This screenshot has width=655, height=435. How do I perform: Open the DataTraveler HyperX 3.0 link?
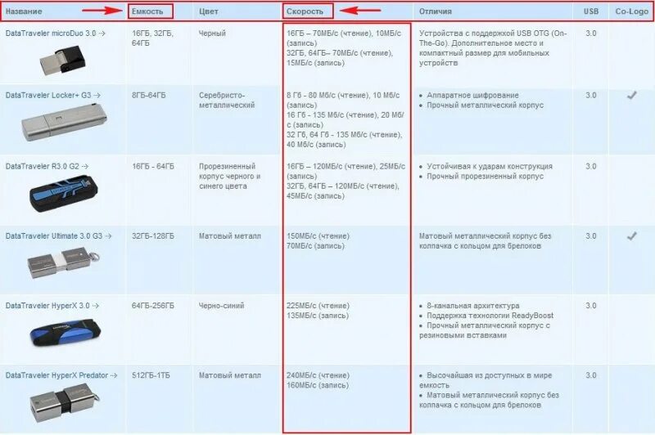pos(52,305)
